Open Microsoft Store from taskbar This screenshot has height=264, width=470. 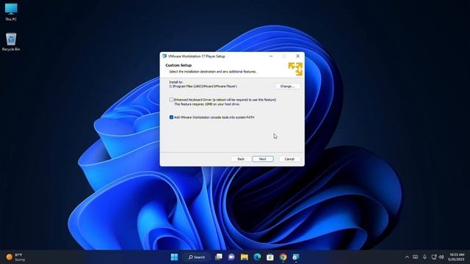(270, 257)
